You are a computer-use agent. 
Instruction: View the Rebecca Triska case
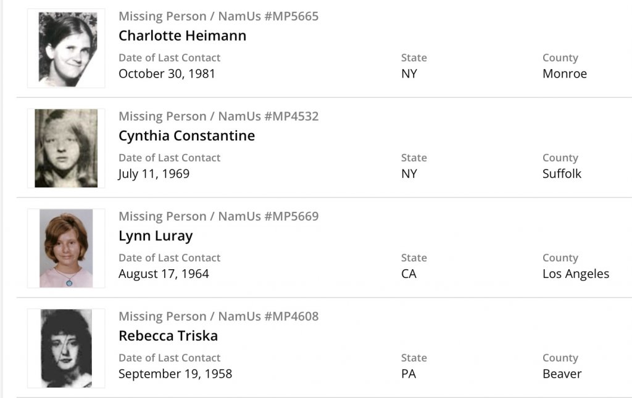click(x=168, y=336)
